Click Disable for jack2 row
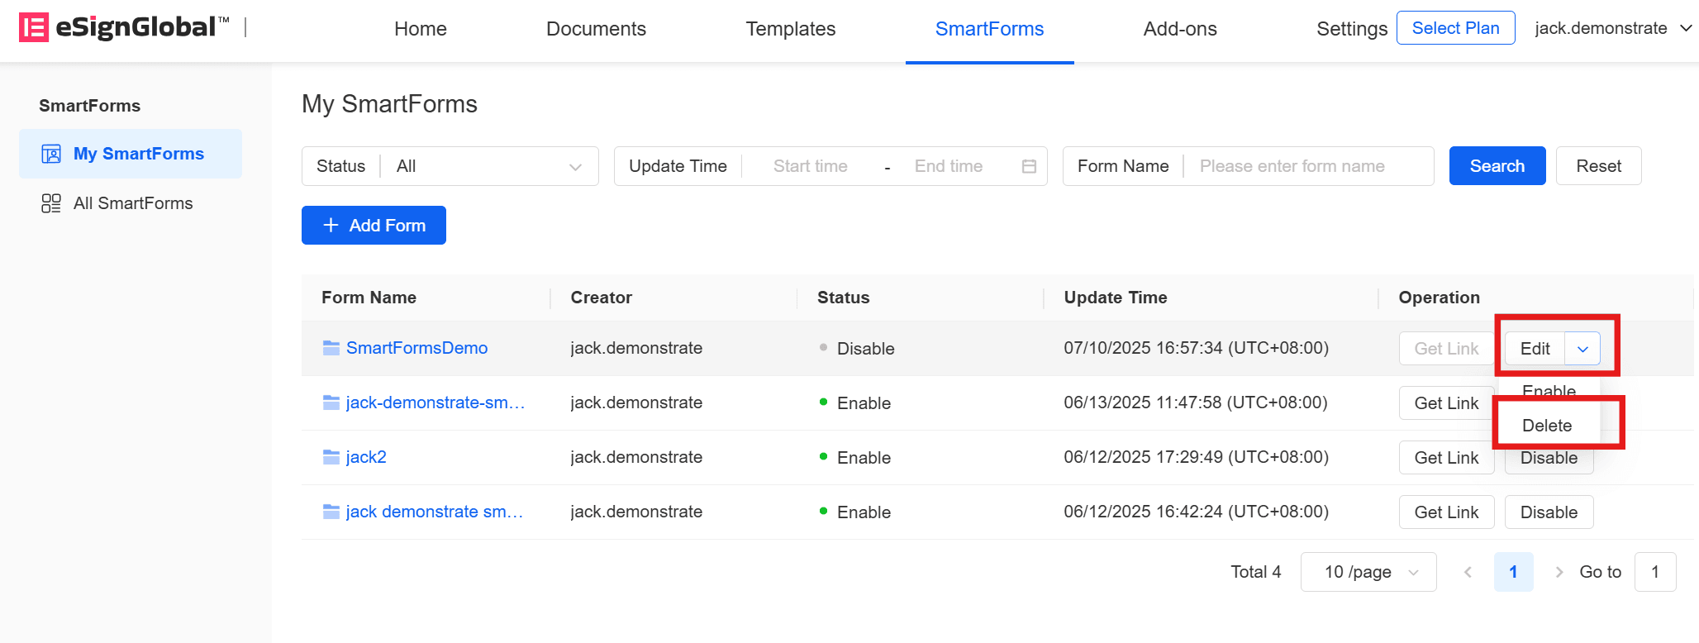The width and height of the screenshot is (1699, 643). (x=1549, y=460)
